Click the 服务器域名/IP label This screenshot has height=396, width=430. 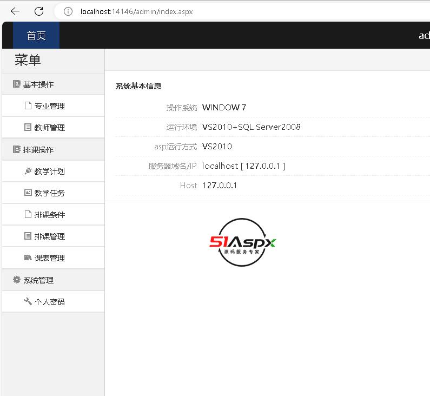pyautogui.click(x=173, y=166)
